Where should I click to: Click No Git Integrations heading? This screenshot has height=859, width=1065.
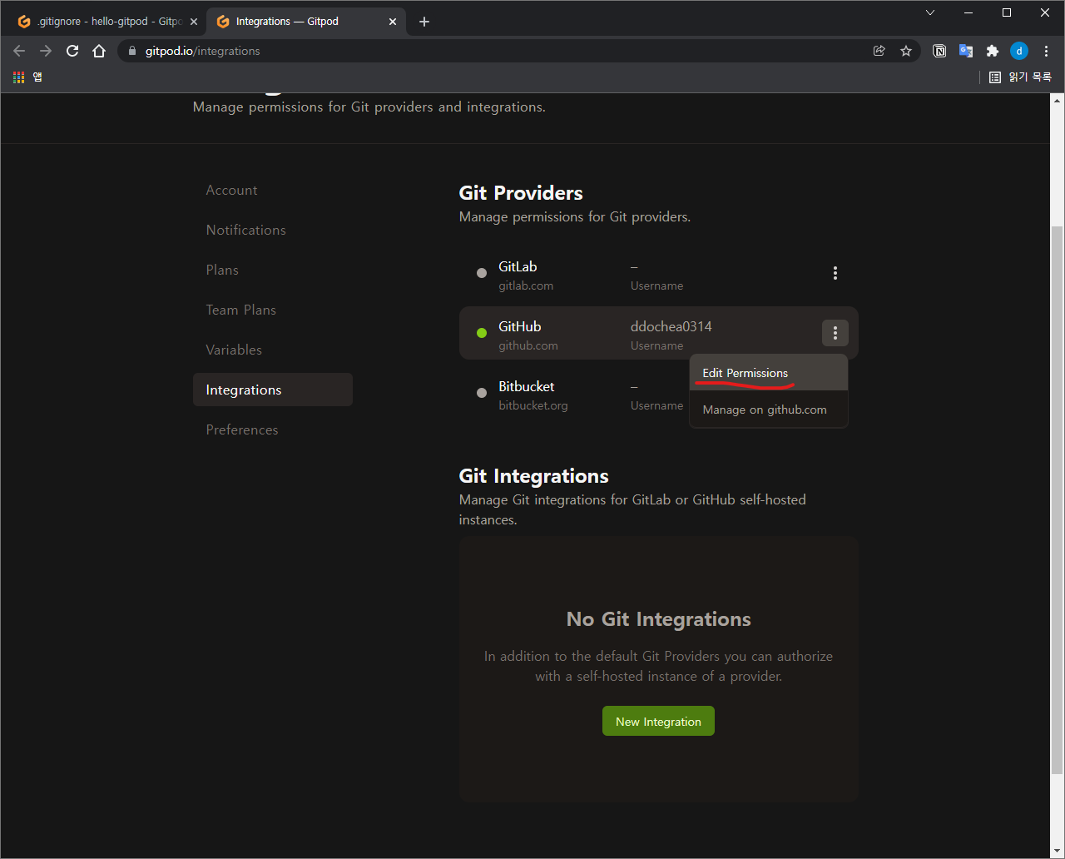click(659, 618)
